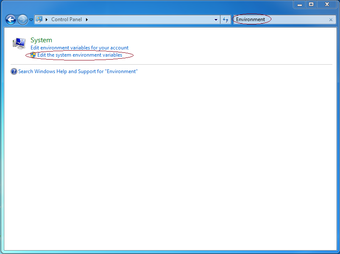The image size is (340, 254).
Task: Click the Control Panel icon in the address bar
Action: (39, 19)
